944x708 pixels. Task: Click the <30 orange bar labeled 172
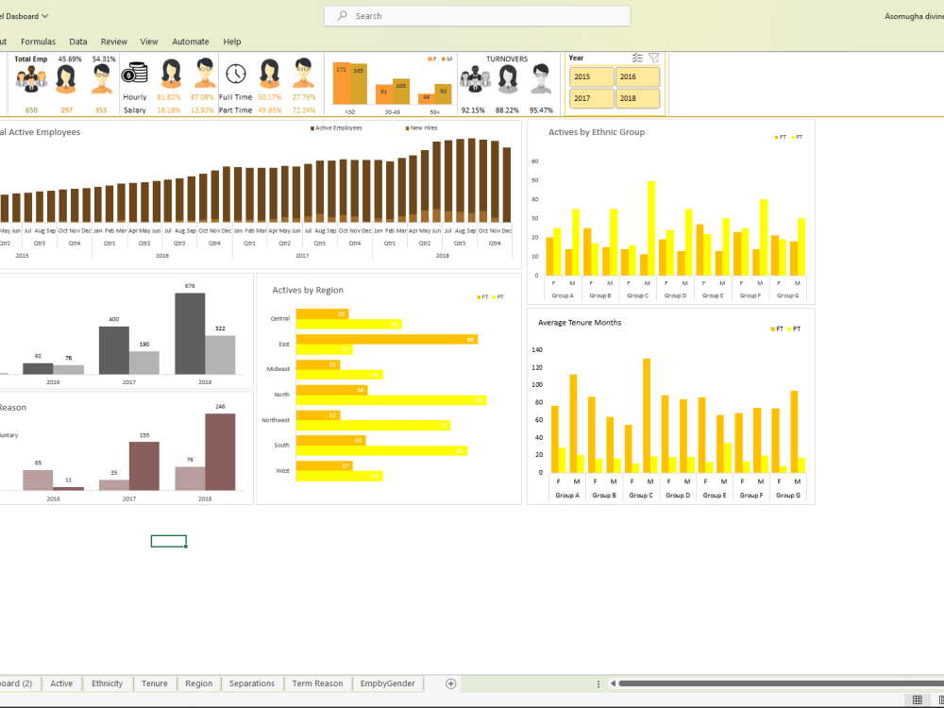click(x=342, y=84)
